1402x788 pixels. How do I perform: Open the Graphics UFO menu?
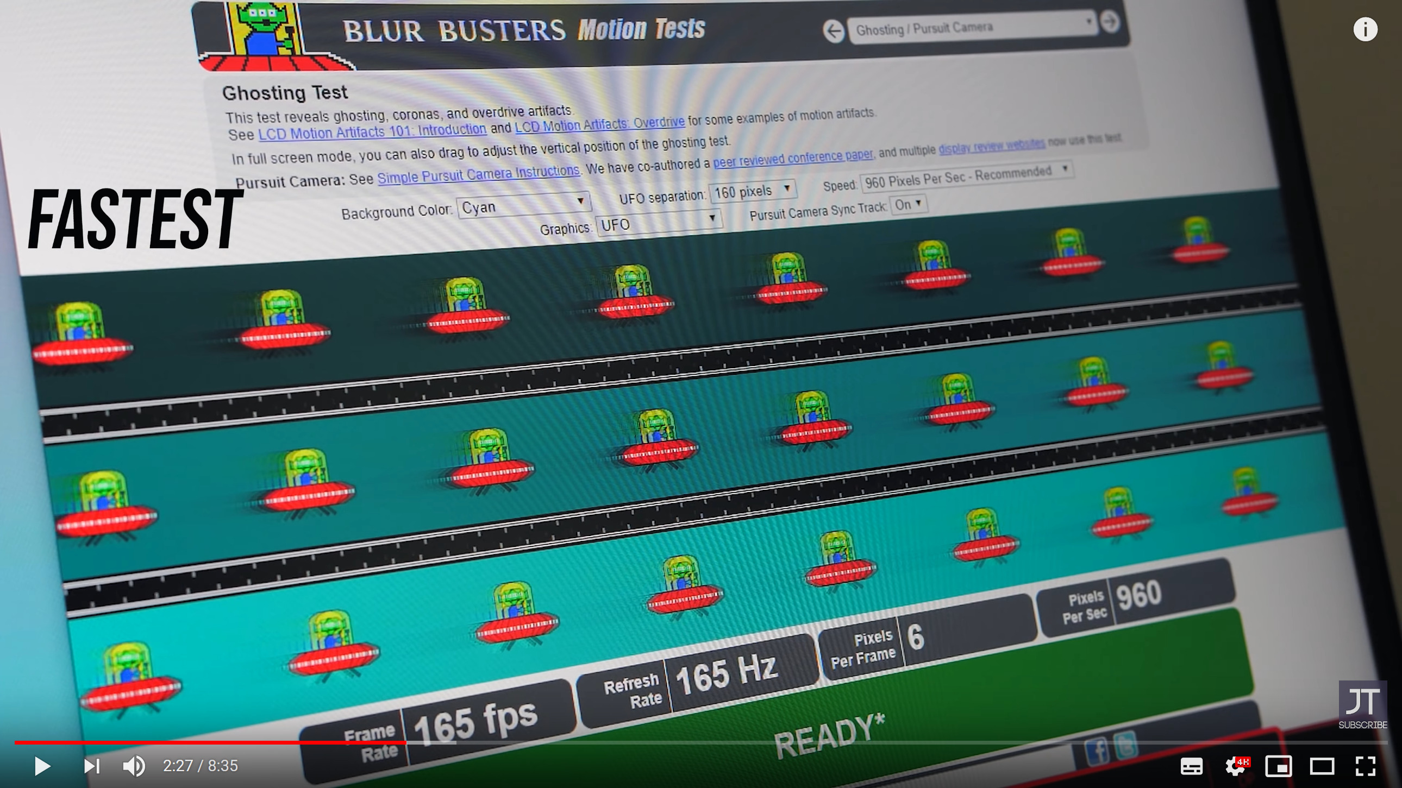[659, 223]
